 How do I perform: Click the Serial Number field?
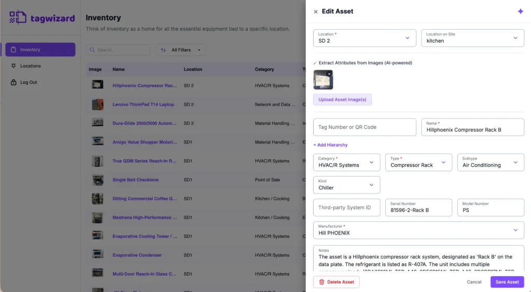[418, 208]
